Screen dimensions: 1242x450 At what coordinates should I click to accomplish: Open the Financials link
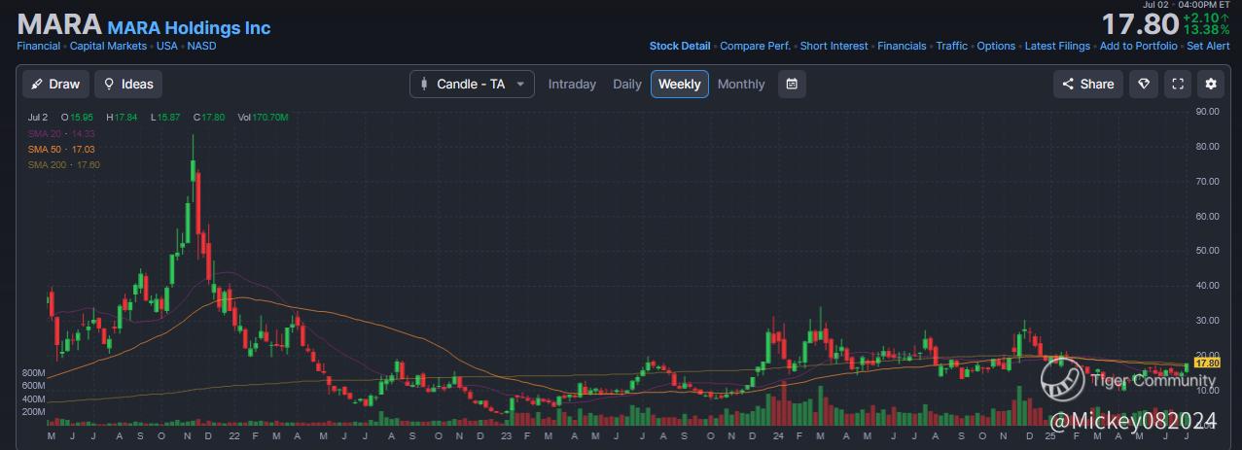click(x=902, y=46)
